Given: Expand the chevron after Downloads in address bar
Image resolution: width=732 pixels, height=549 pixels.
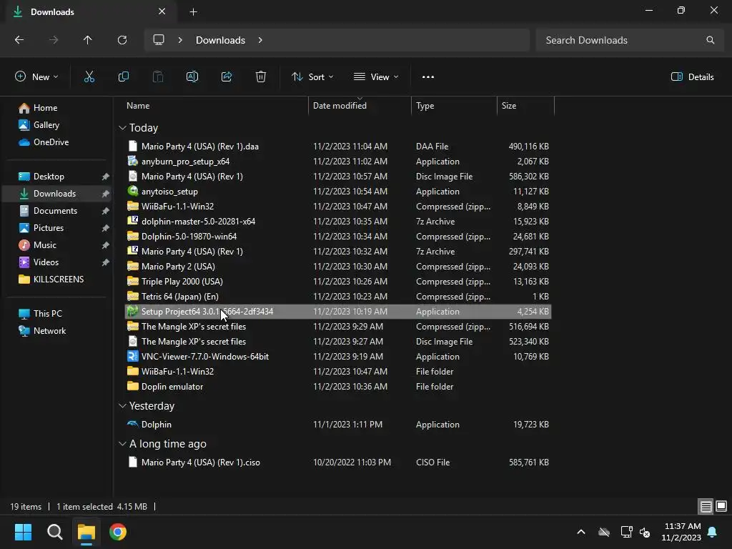Looking at the screenshot, I should pos(260,40).
